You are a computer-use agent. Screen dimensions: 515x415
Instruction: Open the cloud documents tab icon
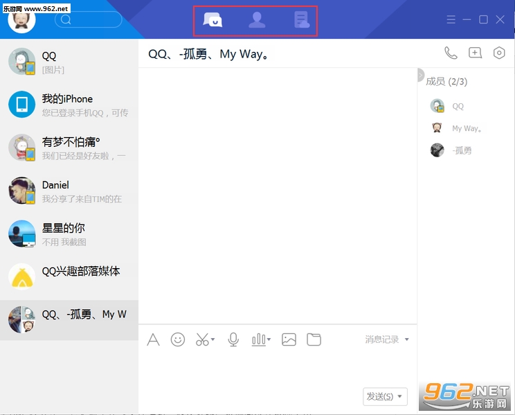coord(302,19)
